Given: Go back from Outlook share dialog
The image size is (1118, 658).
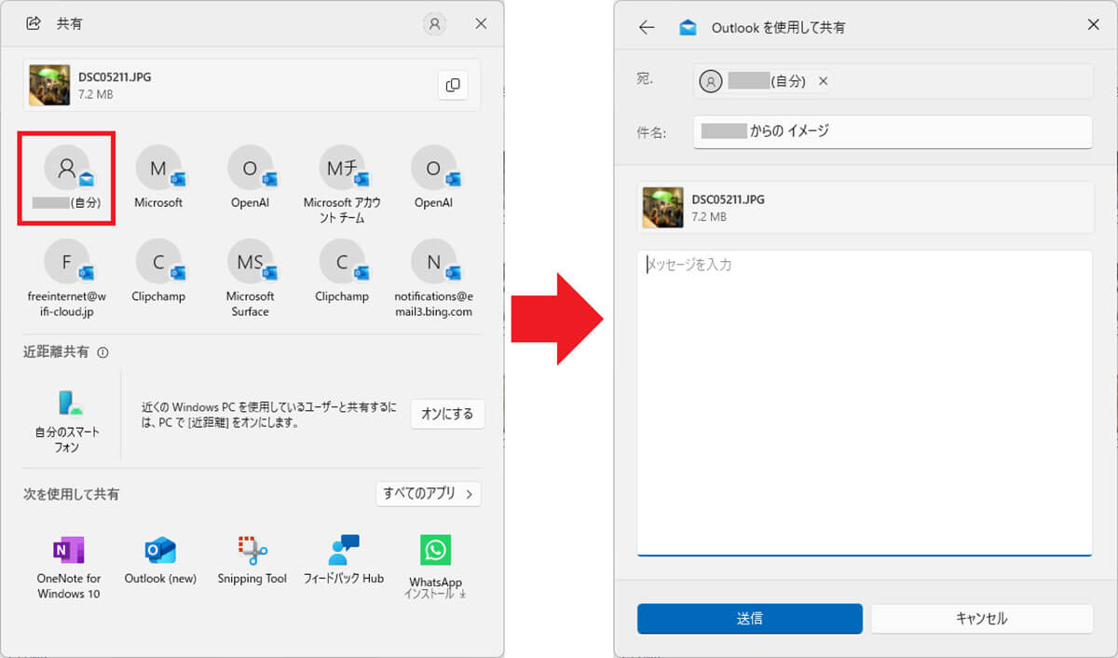Looking at the screenshot, I should [647, 27].
